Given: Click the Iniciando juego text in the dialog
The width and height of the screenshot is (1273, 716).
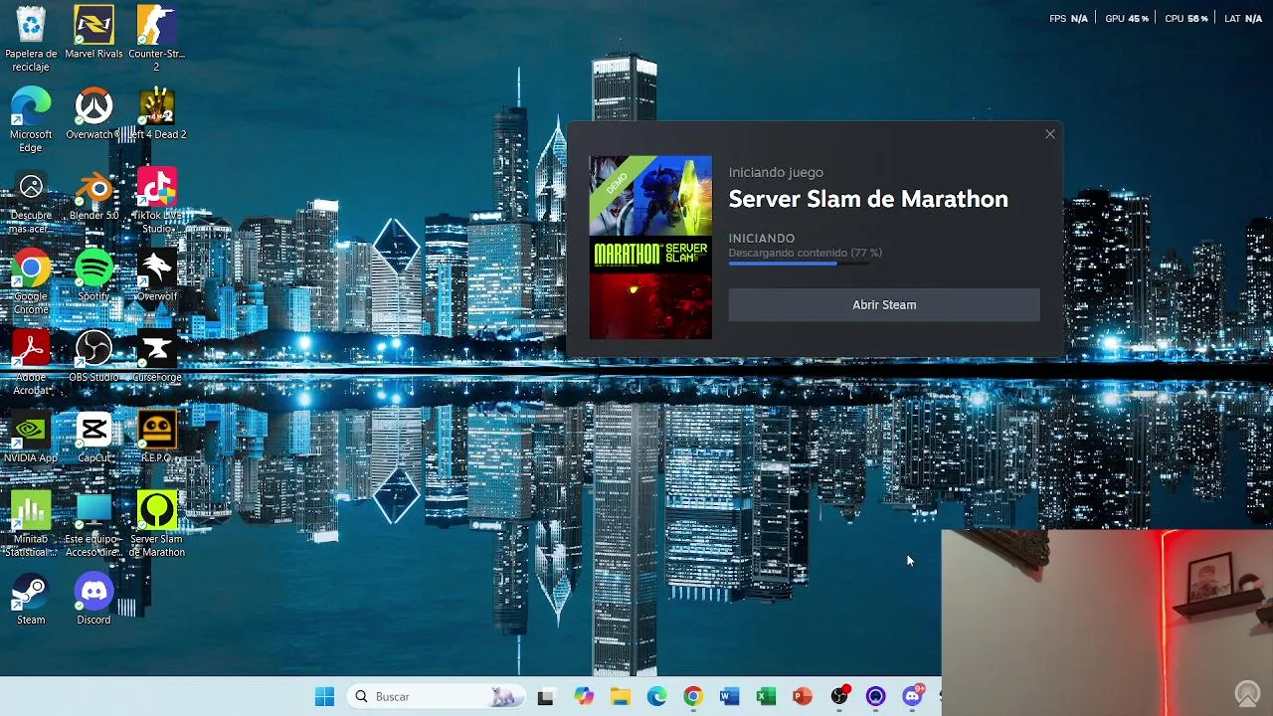Looking at the screenshot, I should [x=776, y=172].
